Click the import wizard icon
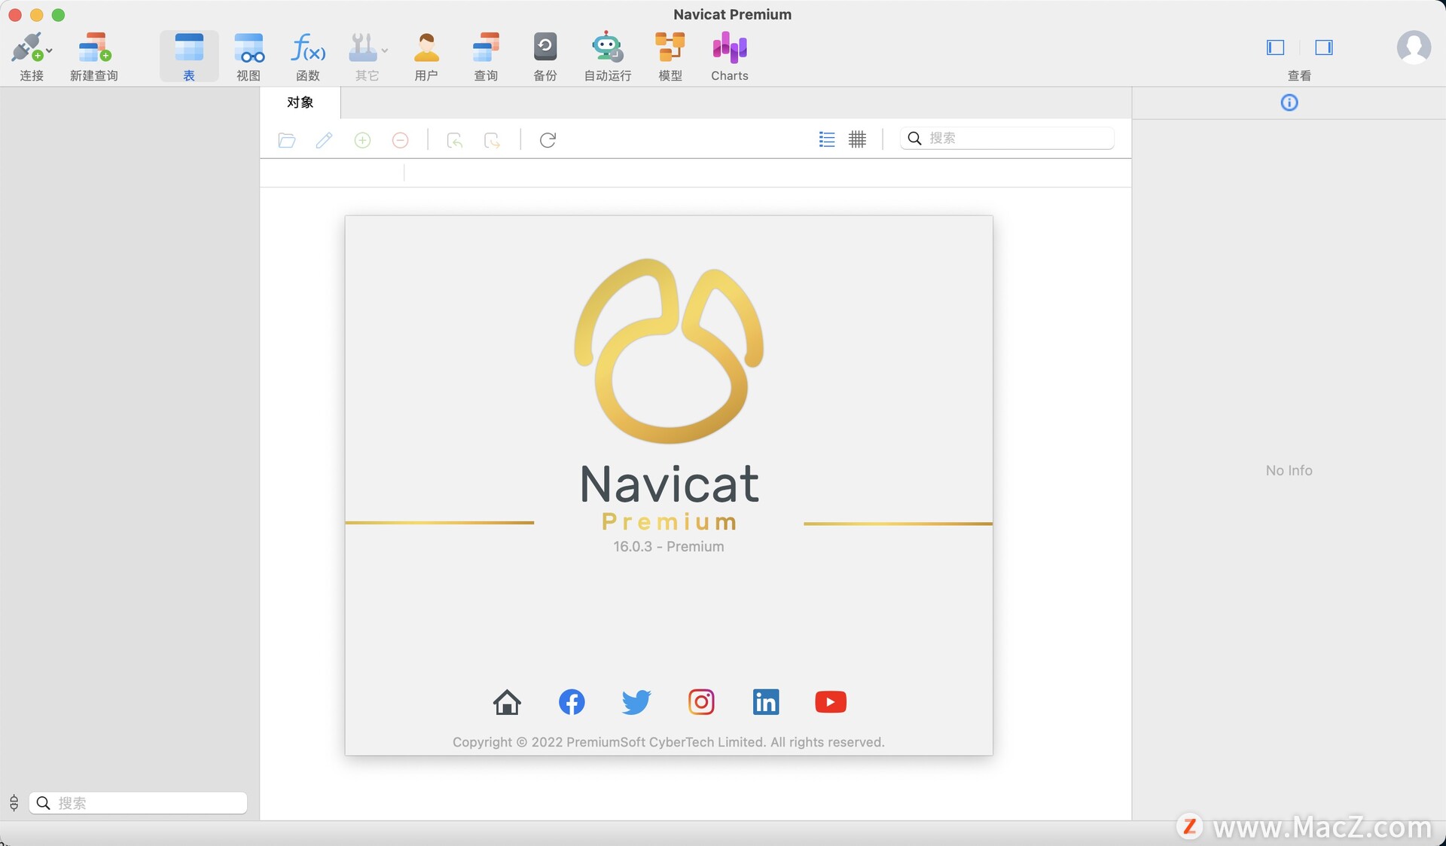 point(454,140)
